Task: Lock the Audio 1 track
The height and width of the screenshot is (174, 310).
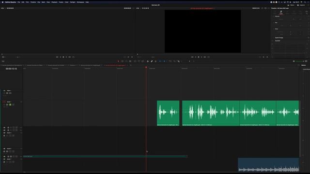Action: point(4,104)
